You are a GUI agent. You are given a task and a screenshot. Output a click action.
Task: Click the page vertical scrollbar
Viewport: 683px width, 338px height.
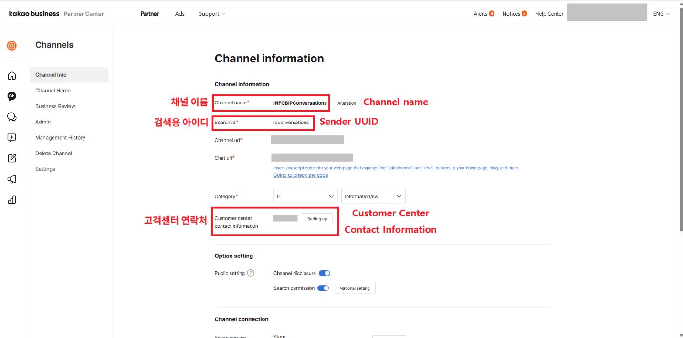[680, 119]
